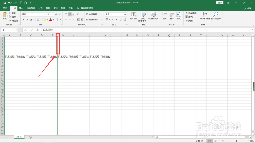
Task: Open Format cells menu (格式)
Action: pyautogui.click(x=178, y=17)
